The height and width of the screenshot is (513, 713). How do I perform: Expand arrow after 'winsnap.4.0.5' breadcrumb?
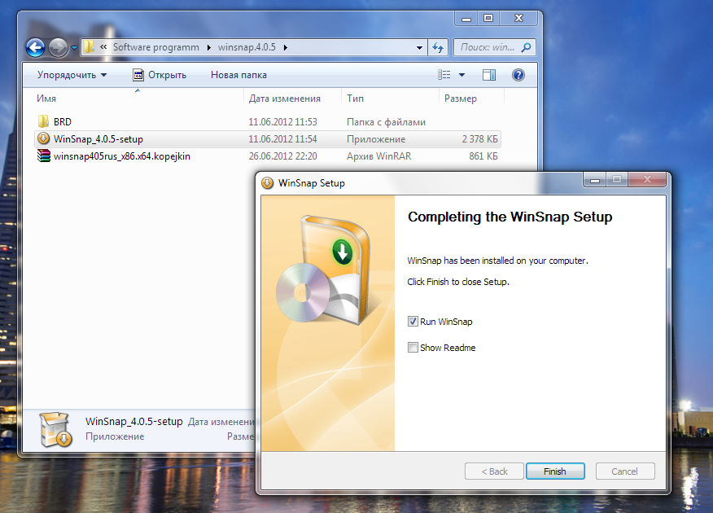click(x=285, y=47)
